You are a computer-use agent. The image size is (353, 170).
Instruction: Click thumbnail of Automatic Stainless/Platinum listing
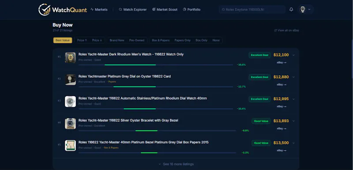[71, 102]
